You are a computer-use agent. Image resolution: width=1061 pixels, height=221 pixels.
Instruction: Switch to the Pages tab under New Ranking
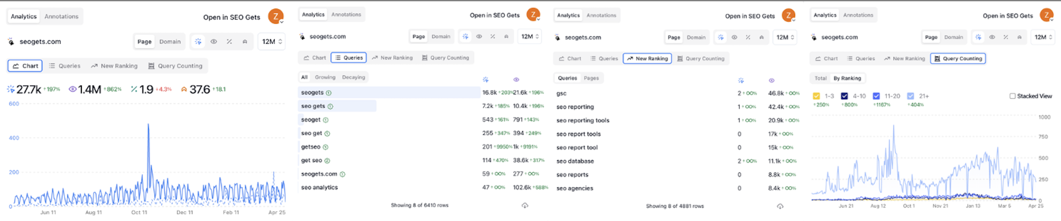591,78
